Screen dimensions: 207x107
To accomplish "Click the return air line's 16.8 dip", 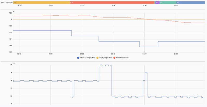I will [149, 47].
